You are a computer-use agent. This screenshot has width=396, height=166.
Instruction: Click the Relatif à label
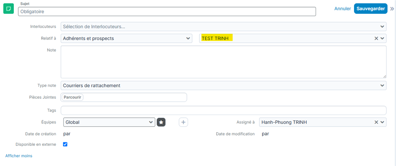[x=48, y=38]
